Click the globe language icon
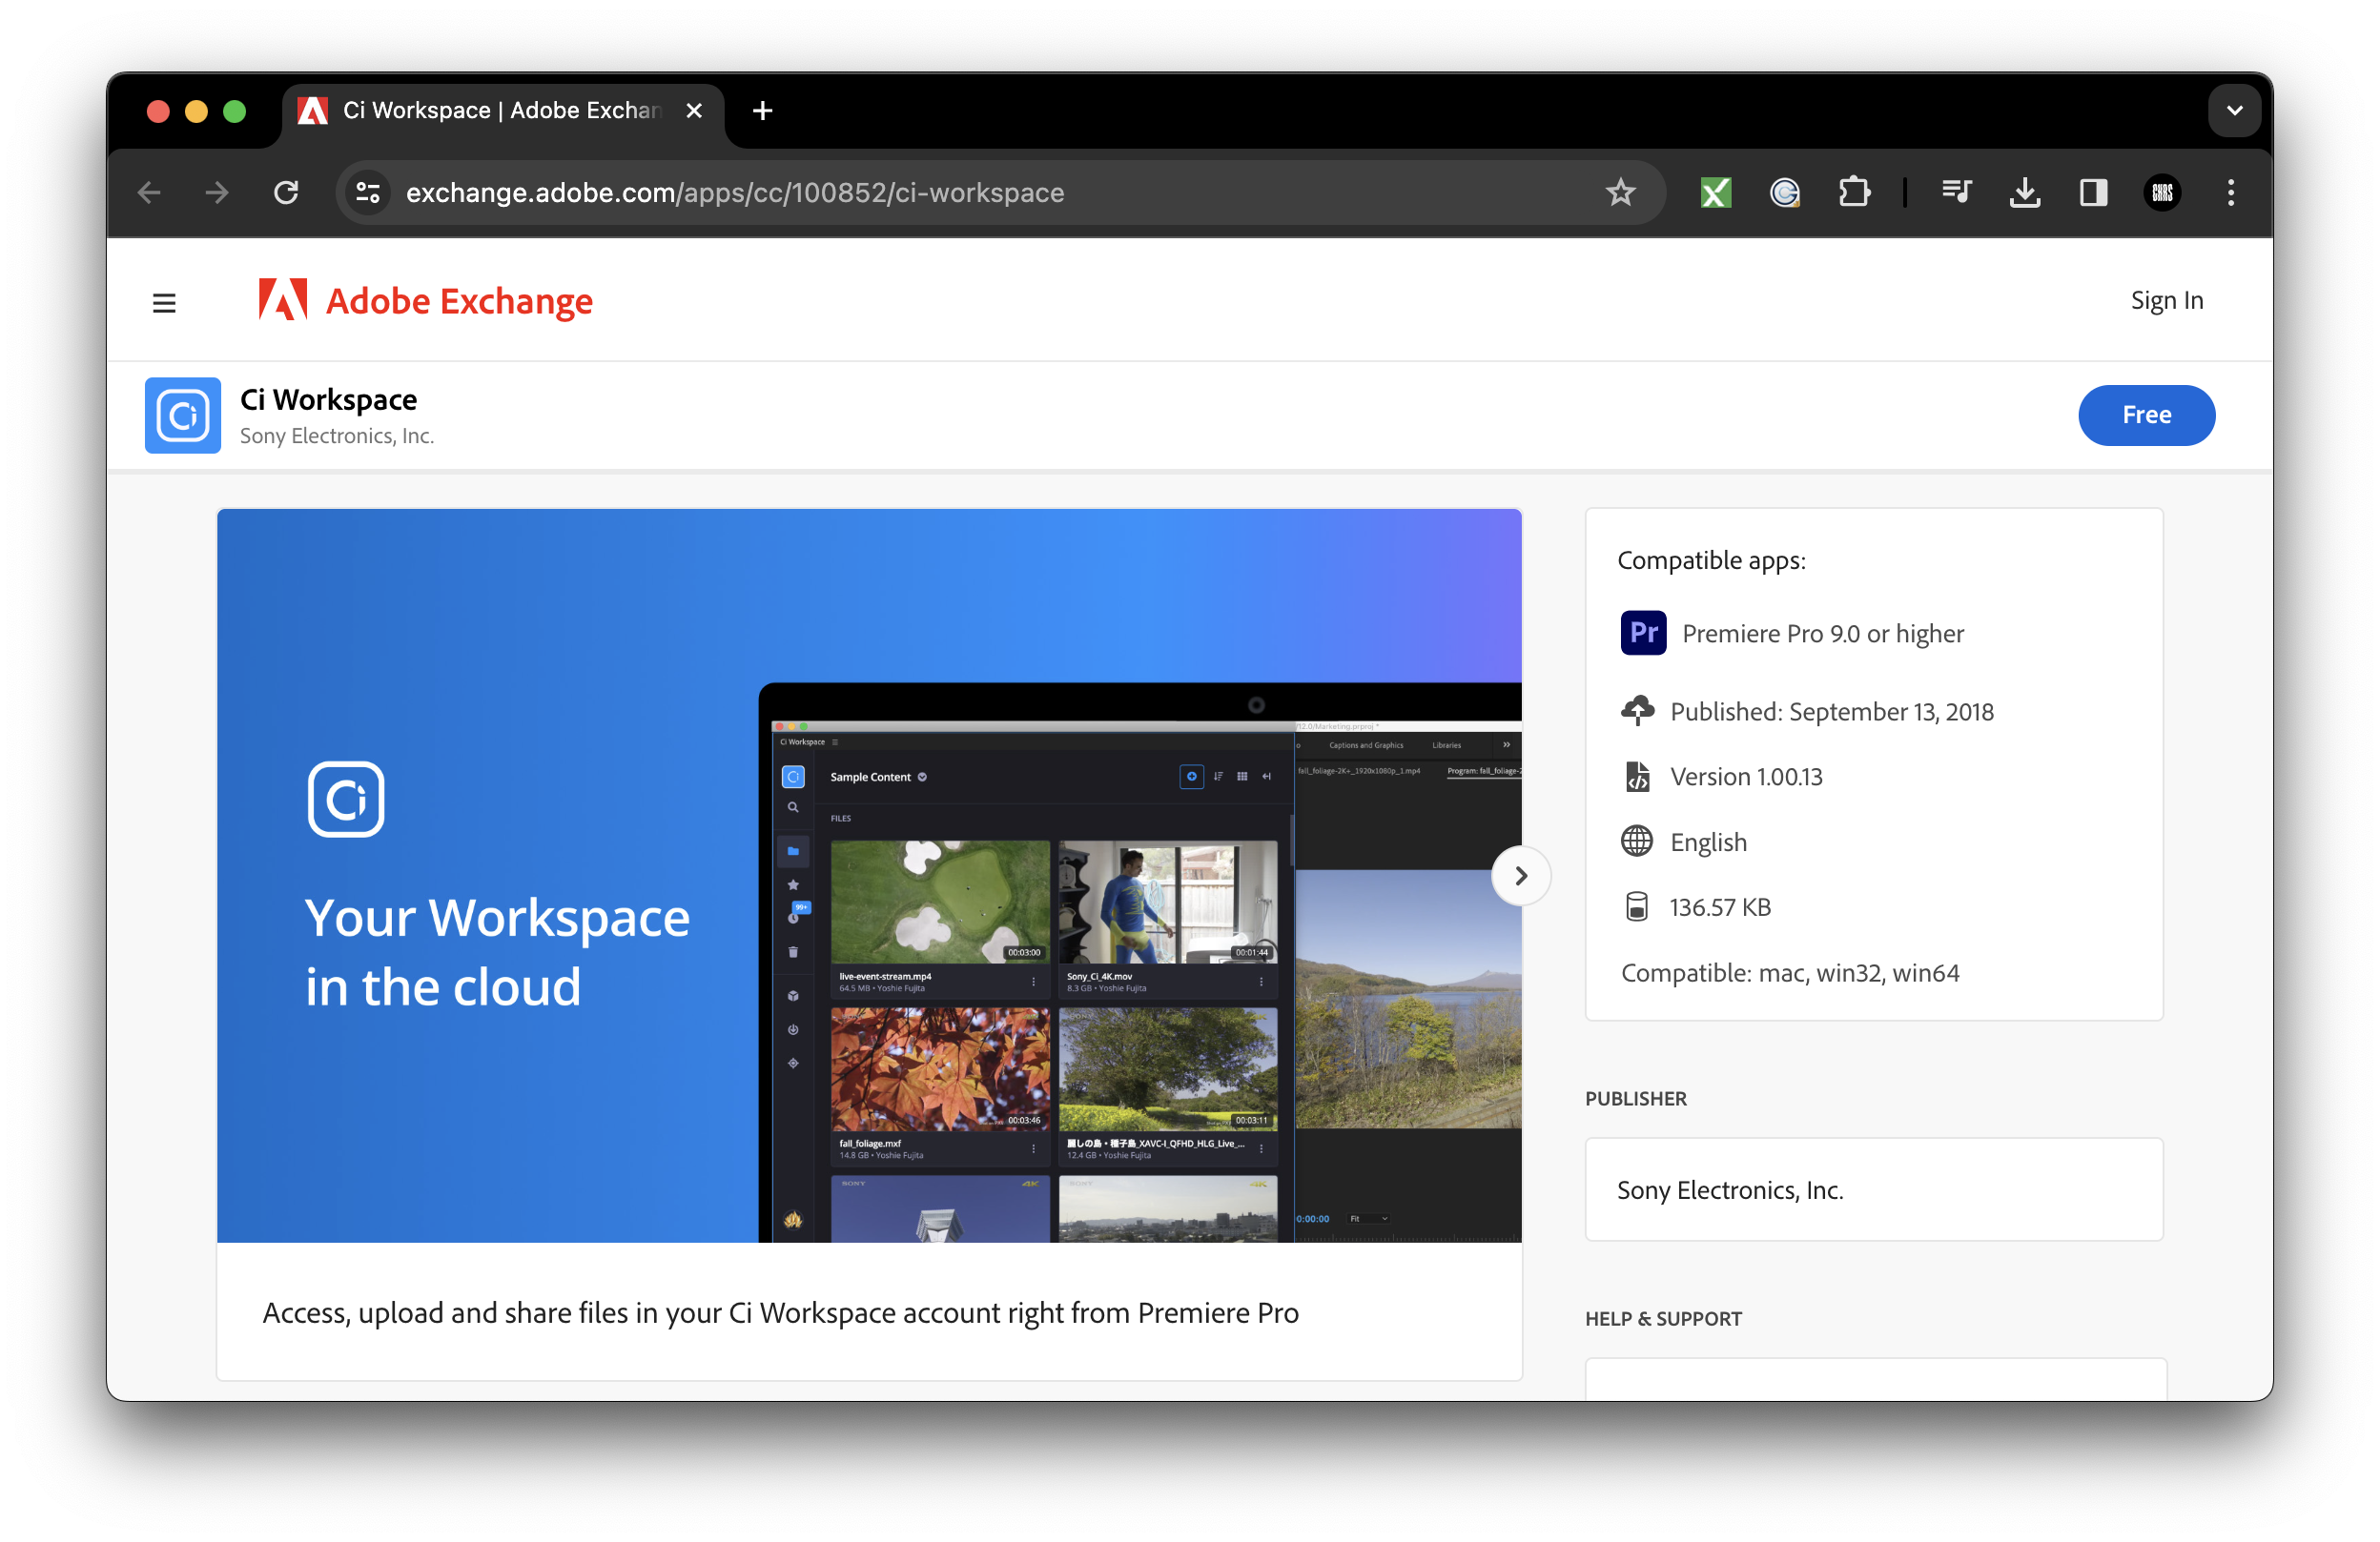This screenshot has width=2380, height=1542. pos(1635,841)
